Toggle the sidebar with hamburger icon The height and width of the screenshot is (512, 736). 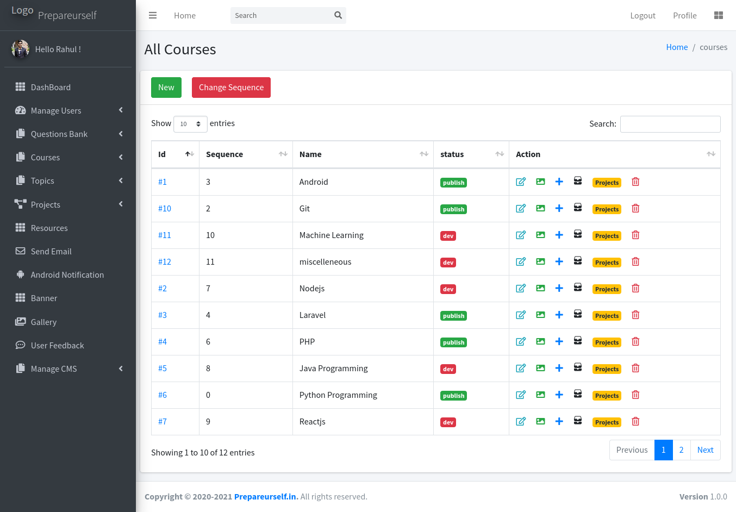[153, 15]
